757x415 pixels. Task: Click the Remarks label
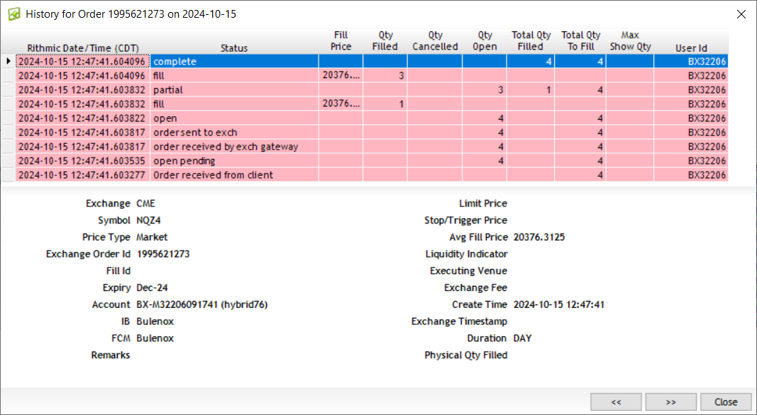click(111, 355)
